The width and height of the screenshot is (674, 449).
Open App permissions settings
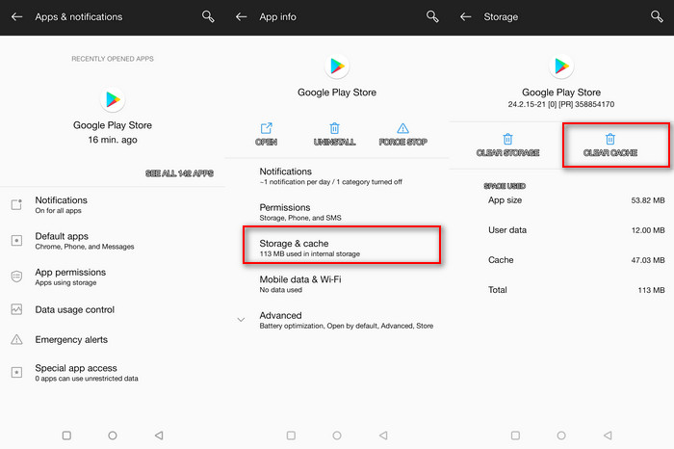pyautogui.click(x=113, y=277)
